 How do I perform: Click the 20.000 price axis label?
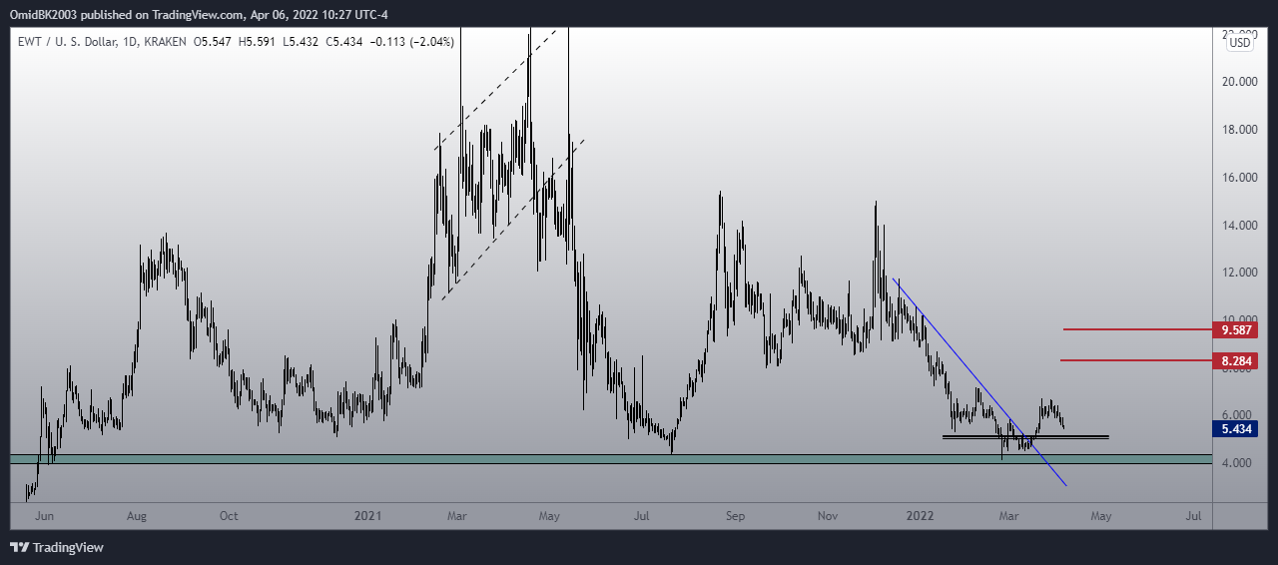coord(1240,81)
